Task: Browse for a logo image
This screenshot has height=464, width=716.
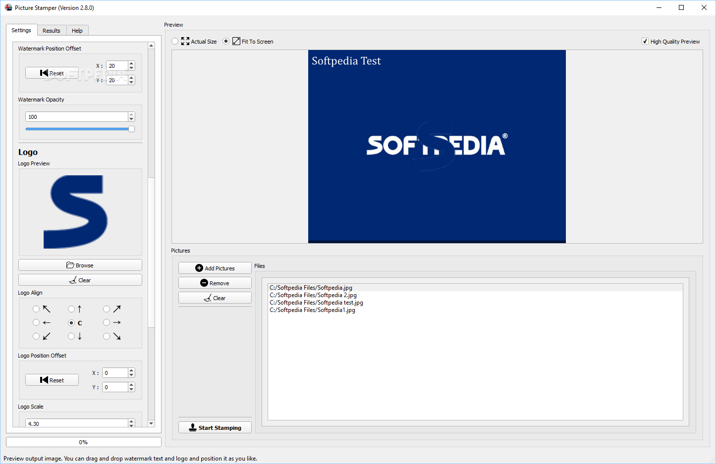Action: (80, 265)
